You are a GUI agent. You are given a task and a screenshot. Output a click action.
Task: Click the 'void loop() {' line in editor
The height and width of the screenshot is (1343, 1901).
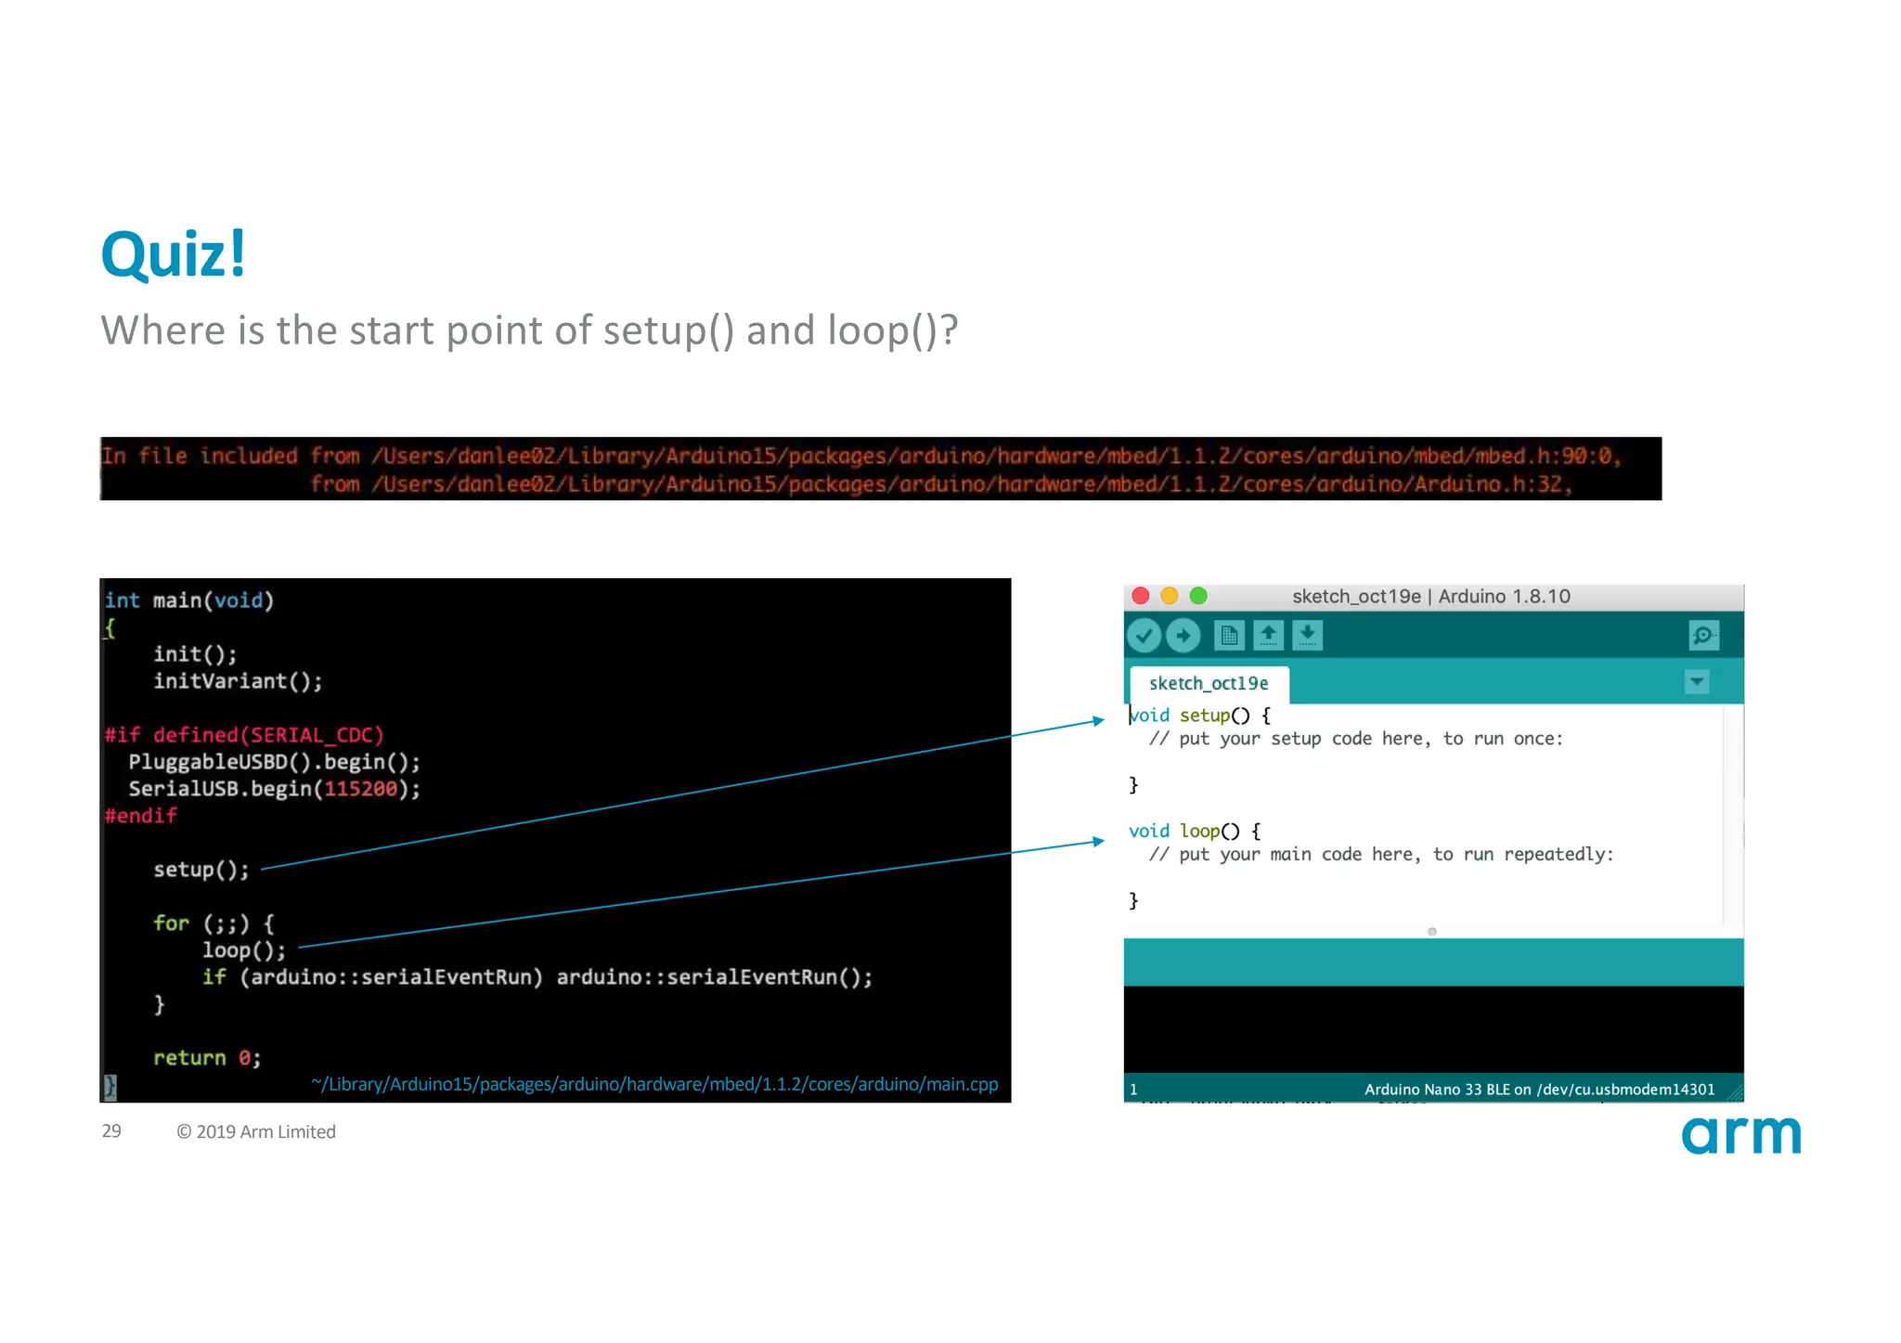coord(1195,832)
